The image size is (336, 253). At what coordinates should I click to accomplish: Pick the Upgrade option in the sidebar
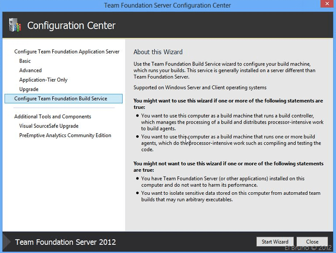pos(29,89)
